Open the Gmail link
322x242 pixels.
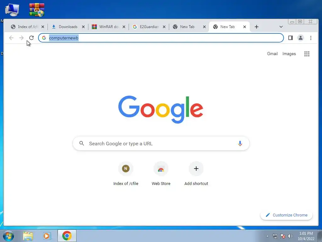[272, 54]
